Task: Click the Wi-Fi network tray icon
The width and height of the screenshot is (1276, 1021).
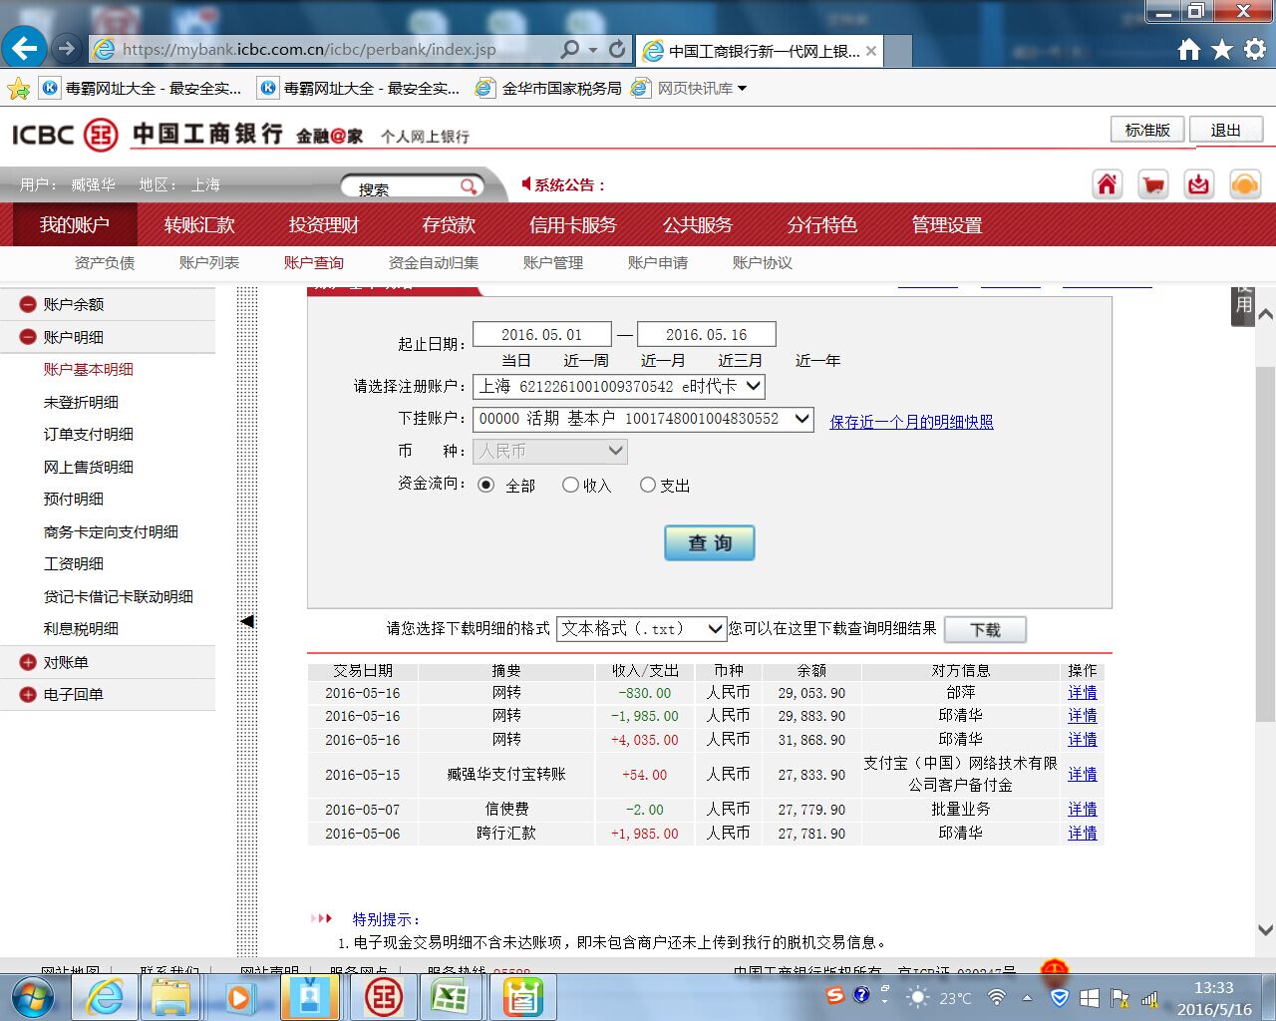Action: coord(996,997)
